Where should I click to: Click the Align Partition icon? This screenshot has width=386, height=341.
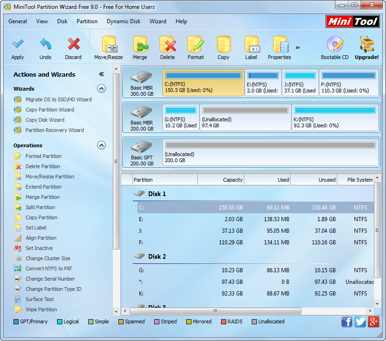point(18,238)
